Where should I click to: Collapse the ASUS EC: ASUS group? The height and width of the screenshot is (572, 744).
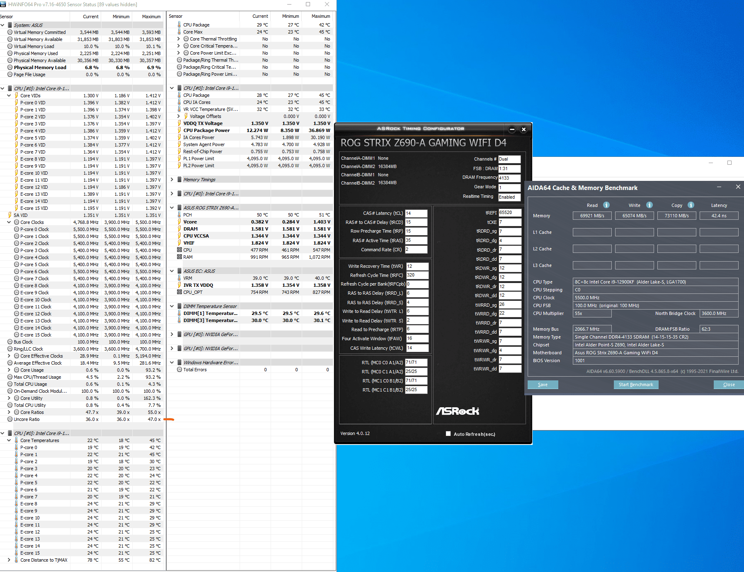pyautogui.click(x=172, y=271)
